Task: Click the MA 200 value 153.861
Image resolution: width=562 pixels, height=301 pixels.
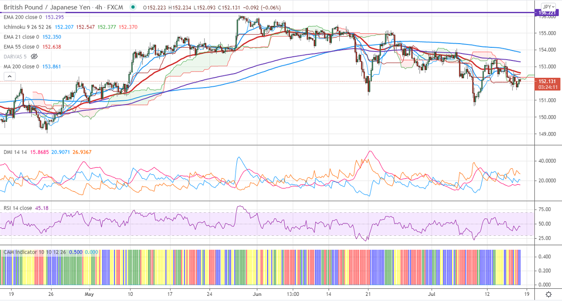Action: point(52,67)
